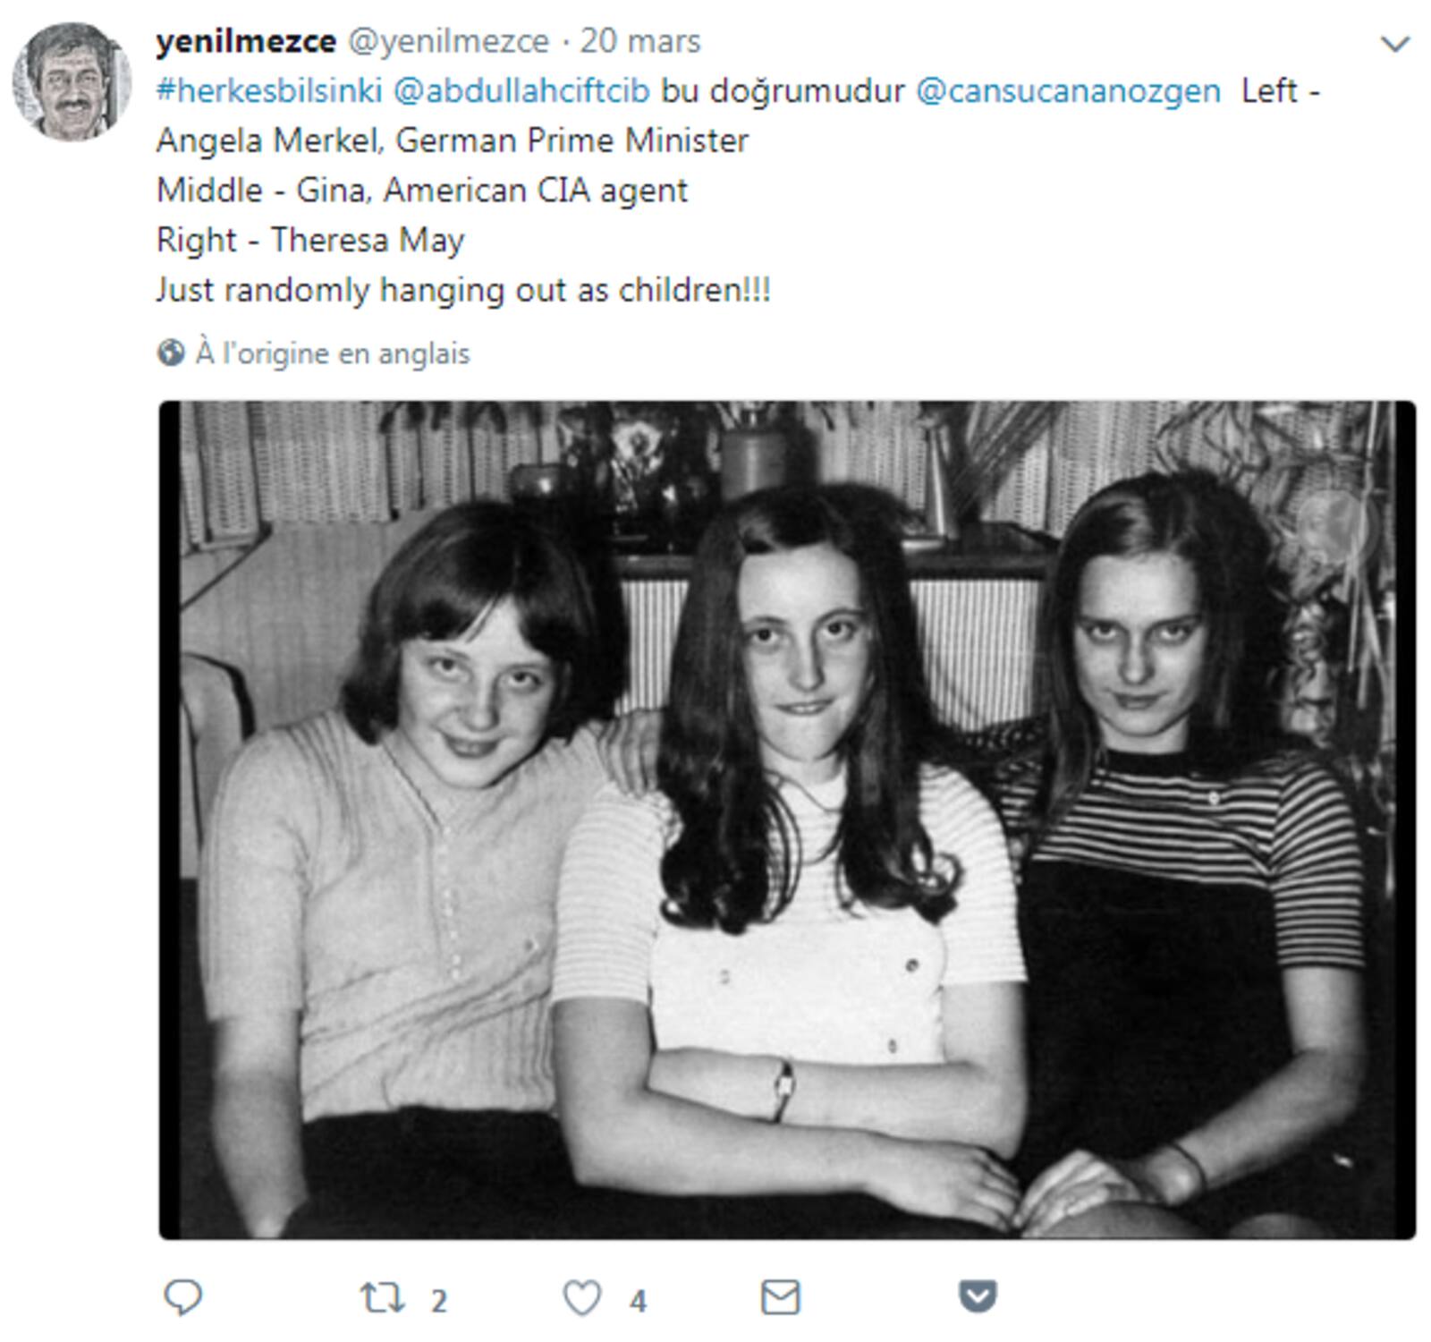
Task: Click the like count number 4
Action: pyautogui.click(x=638, y=1300)
